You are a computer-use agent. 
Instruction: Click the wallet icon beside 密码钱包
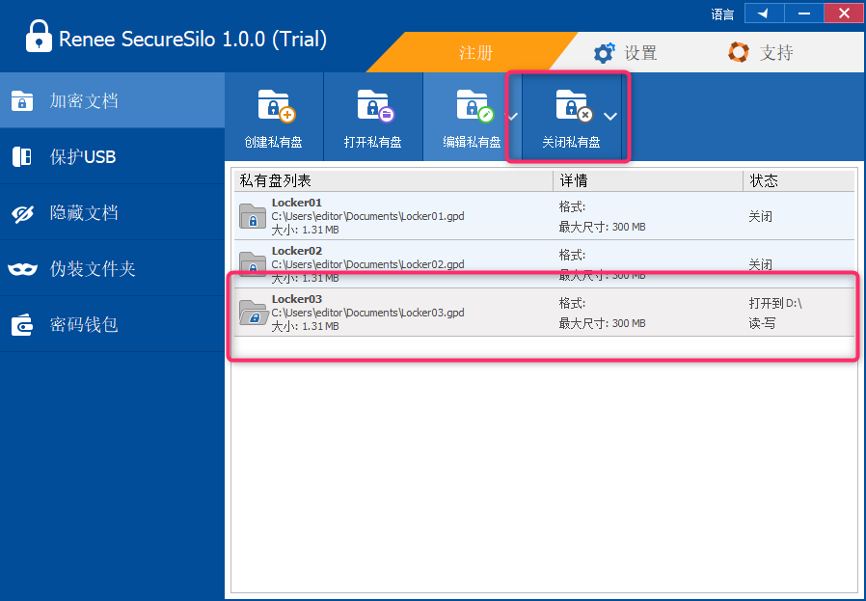(22, 325)
